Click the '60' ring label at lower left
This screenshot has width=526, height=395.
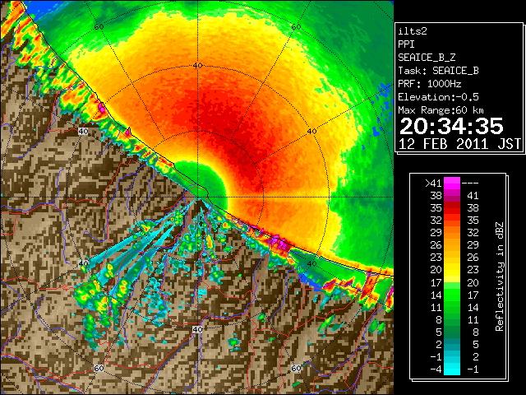(99, 369)
